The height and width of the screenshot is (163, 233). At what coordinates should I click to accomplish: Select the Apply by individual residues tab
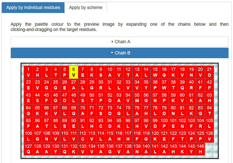[x=33, y=7]
